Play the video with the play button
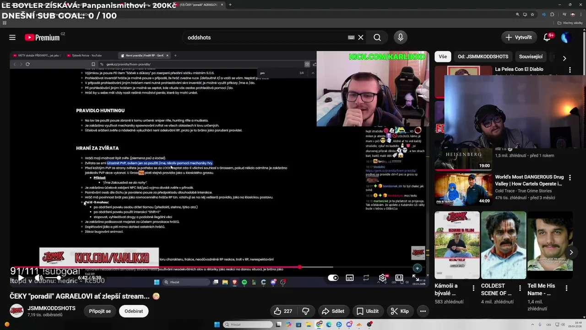The width and height of the screenshot is (586, 330). [21, 278]
